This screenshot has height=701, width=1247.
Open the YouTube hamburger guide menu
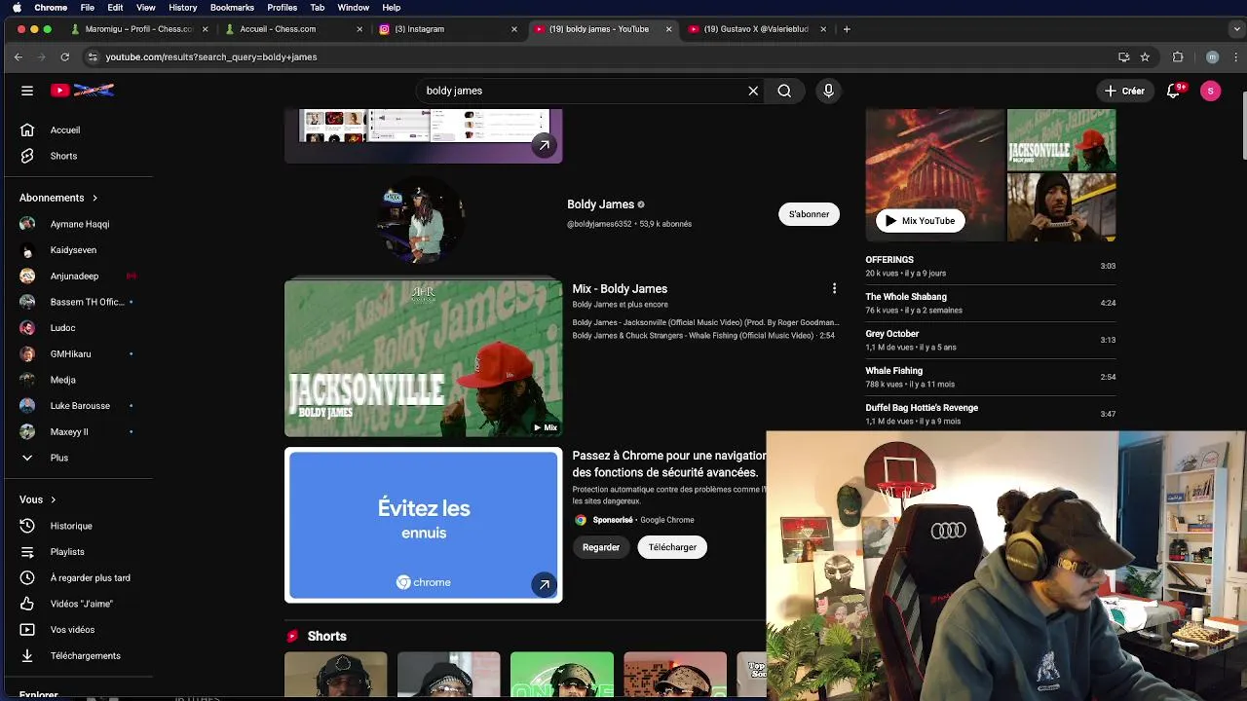27,91
